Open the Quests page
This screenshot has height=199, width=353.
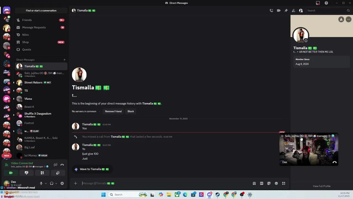coord(41,49)
